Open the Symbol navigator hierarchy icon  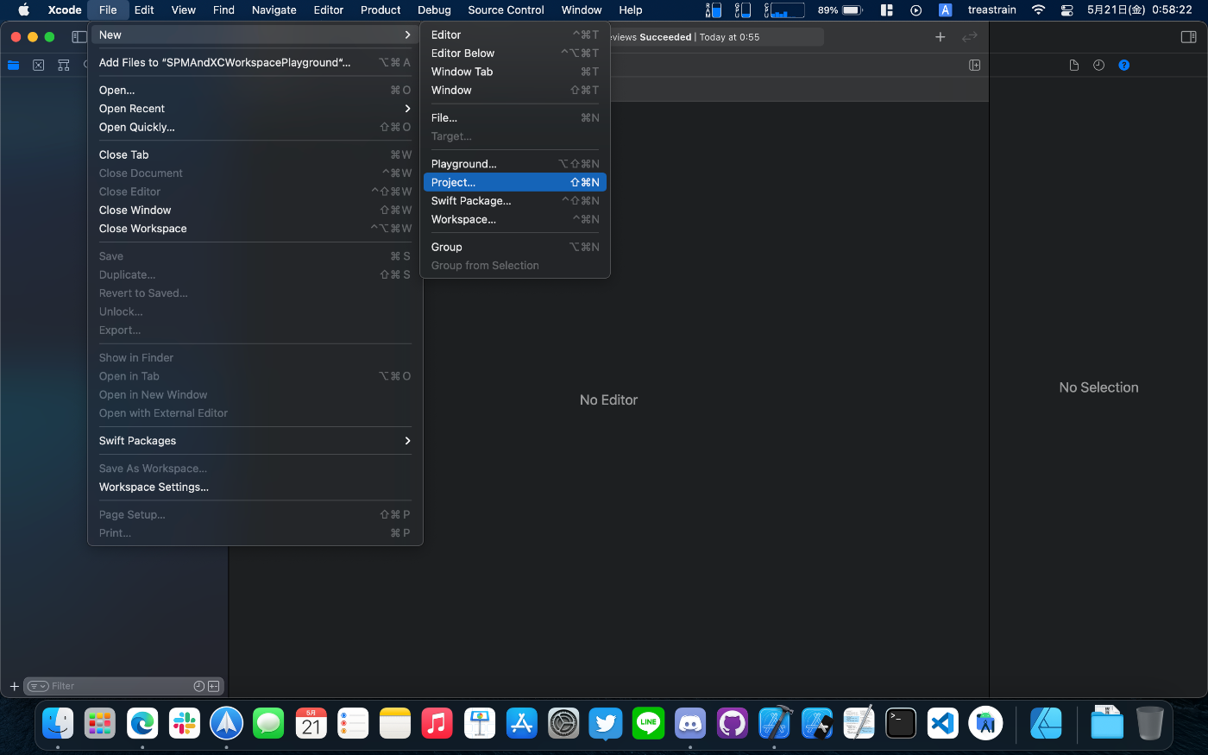[x=64, y=66]
